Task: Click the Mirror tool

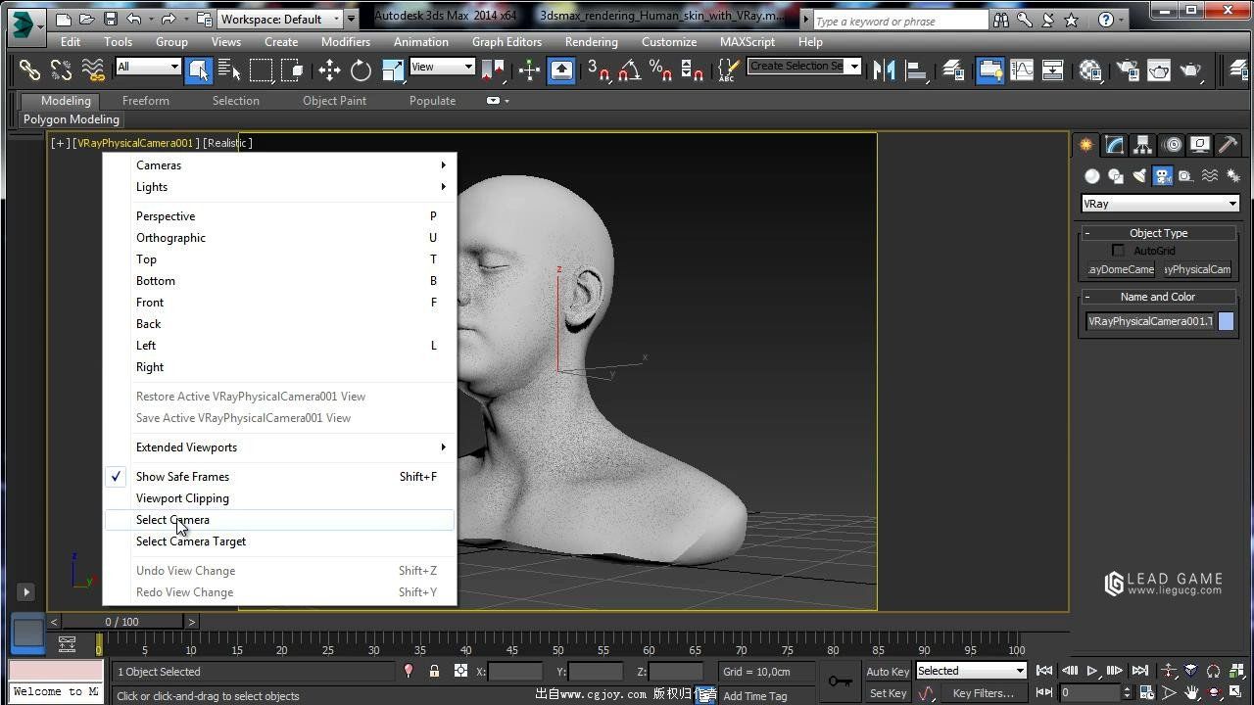Action: click(884, 70)
